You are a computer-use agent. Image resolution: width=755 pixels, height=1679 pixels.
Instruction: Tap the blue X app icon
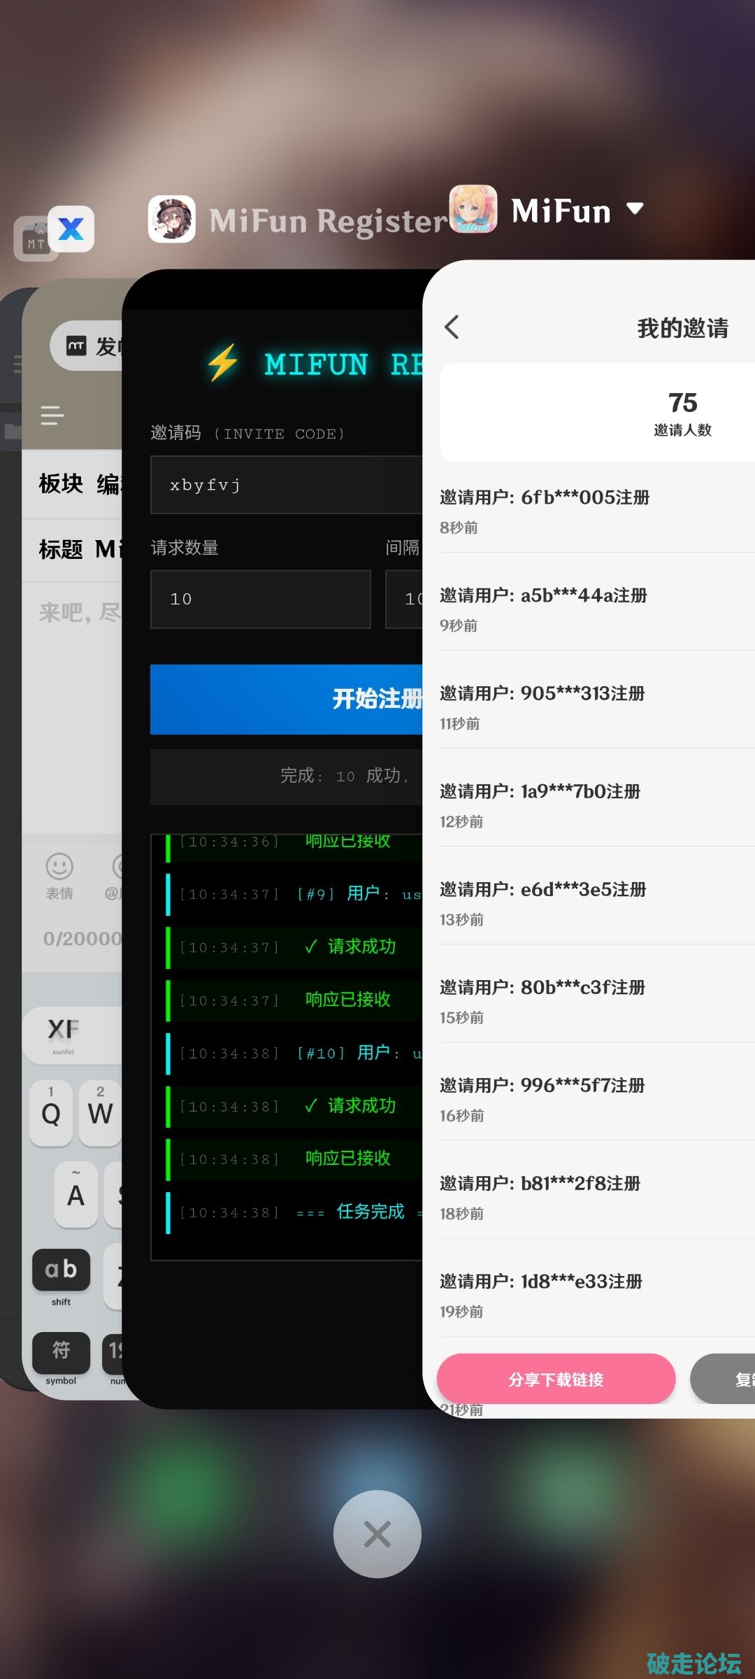point(71,229)
